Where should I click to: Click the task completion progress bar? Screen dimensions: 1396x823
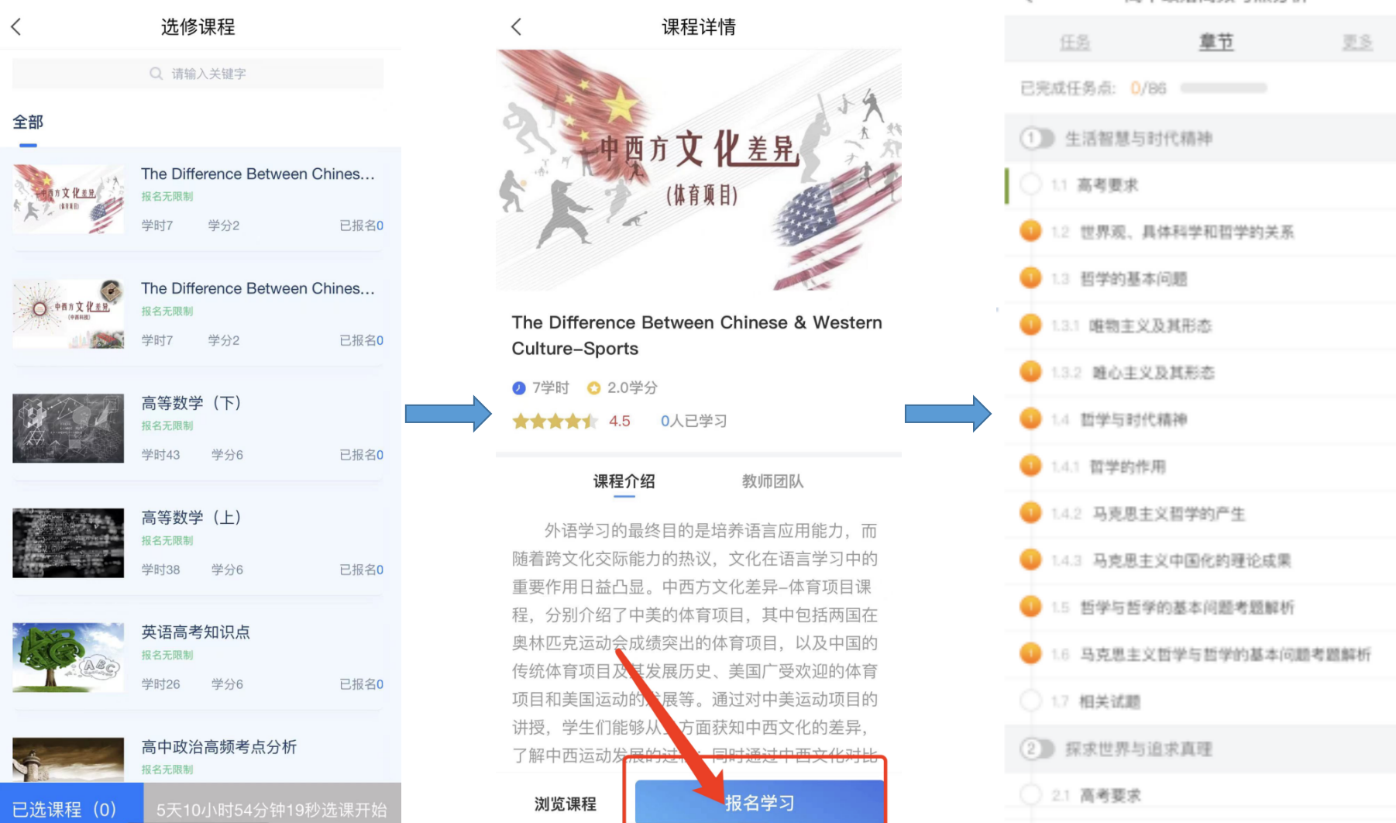(1223, 88)
